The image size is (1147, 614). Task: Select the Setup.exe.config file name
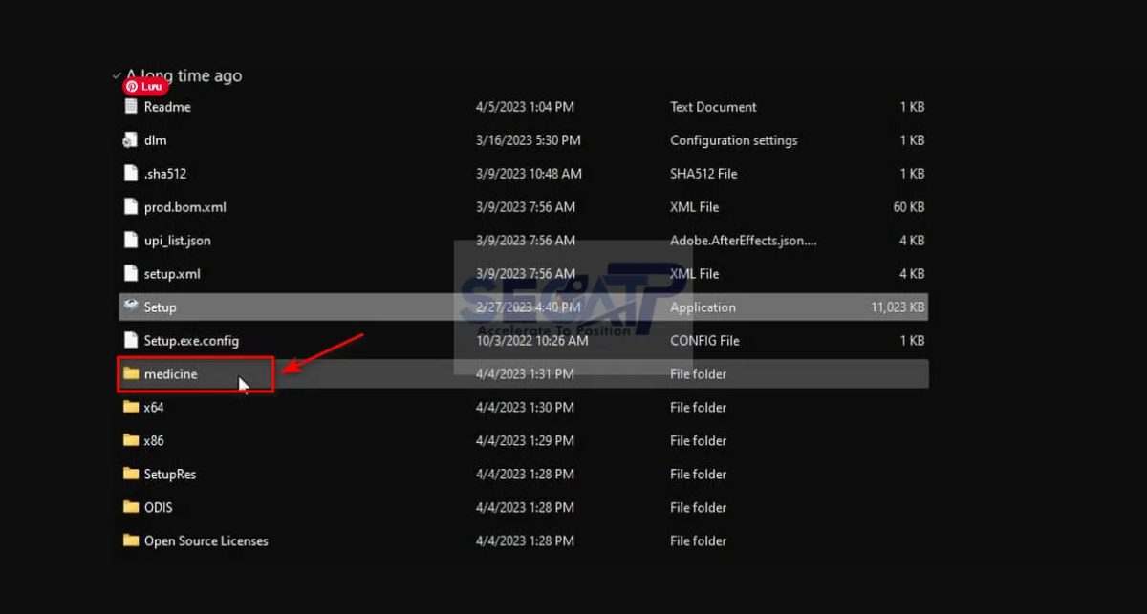(191, 341)
